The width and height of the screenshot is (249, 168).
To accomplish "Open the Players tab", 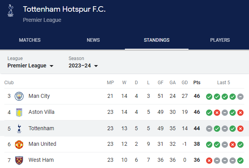I will [220, 40].
